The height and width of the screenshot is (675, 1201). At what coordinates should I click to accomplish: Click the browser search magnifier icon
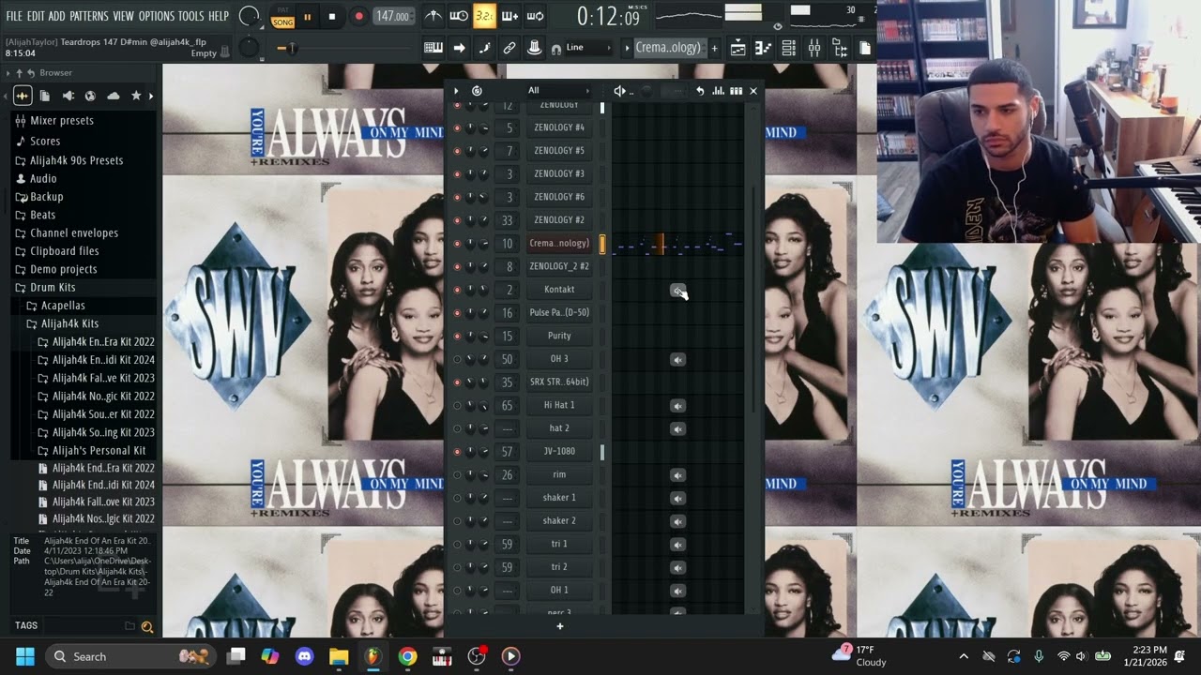(147, 626)
